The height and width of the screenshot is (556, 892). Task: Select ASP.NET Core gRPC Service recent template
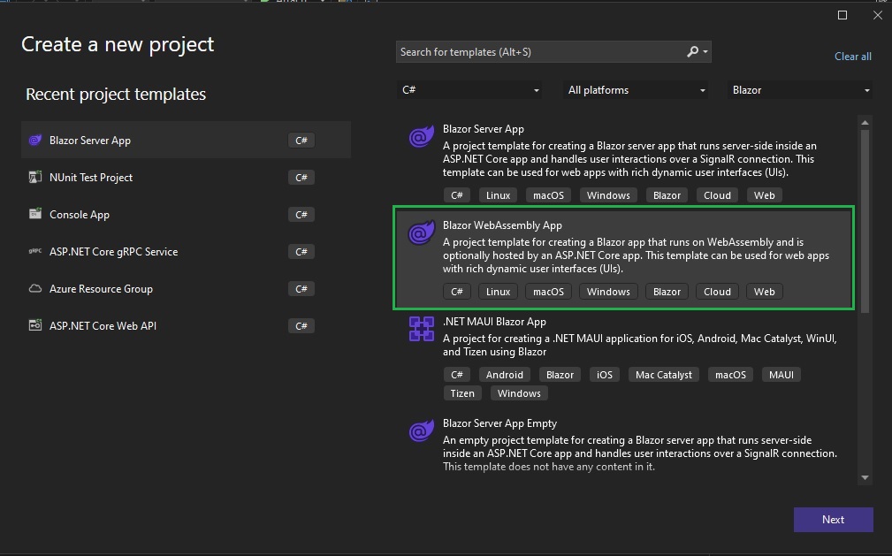pyautogui.click(x=186, y=251)
